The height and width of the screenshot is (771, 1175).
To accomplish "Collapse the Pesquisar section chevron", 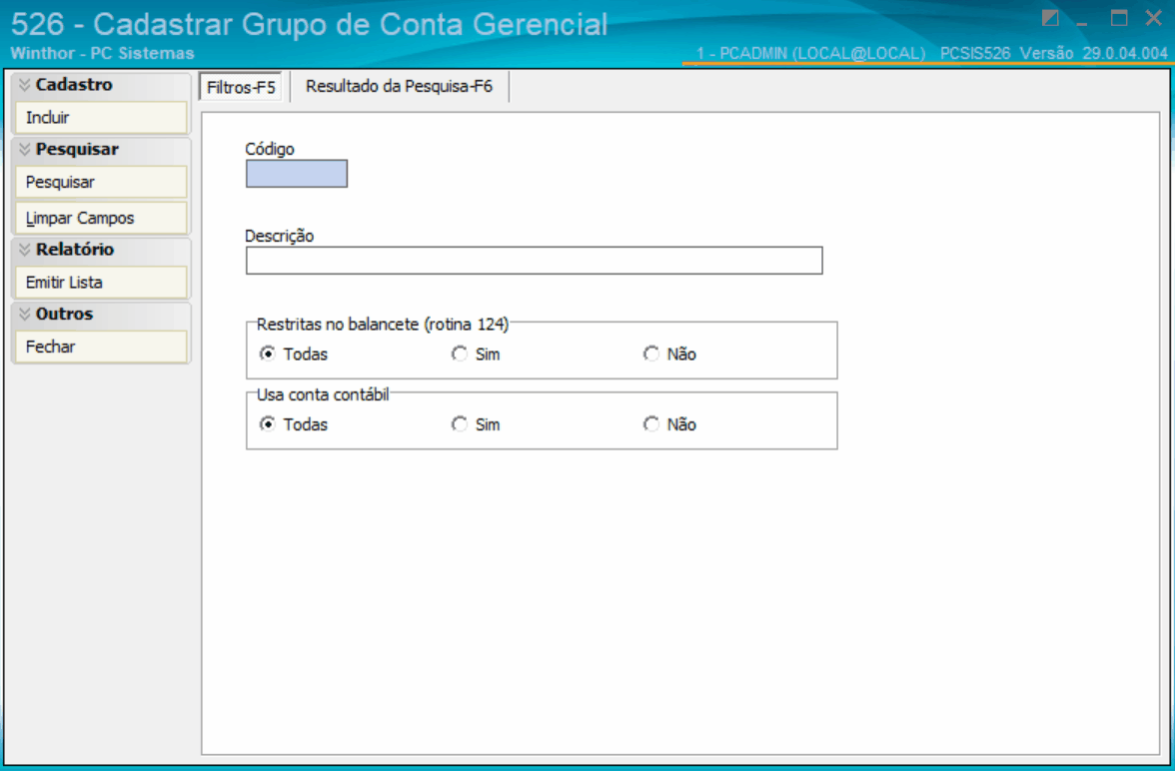I will pyautogui.click(x=24, y=149).
